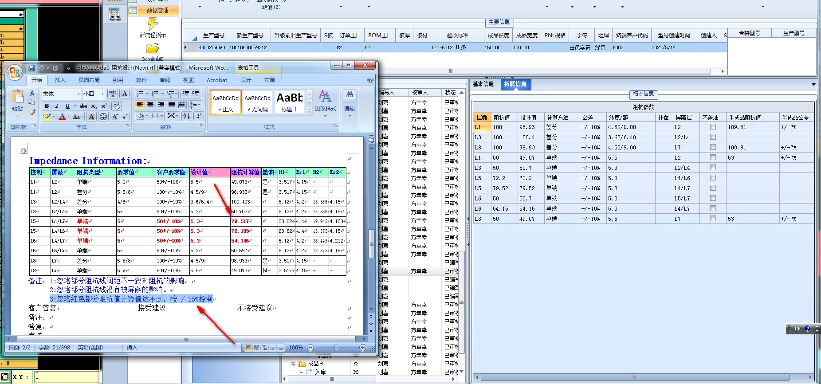Toggle 不盖油 checkbox for L1 100 row
This screenshot has width=821, height=384.
click(713, 127)
